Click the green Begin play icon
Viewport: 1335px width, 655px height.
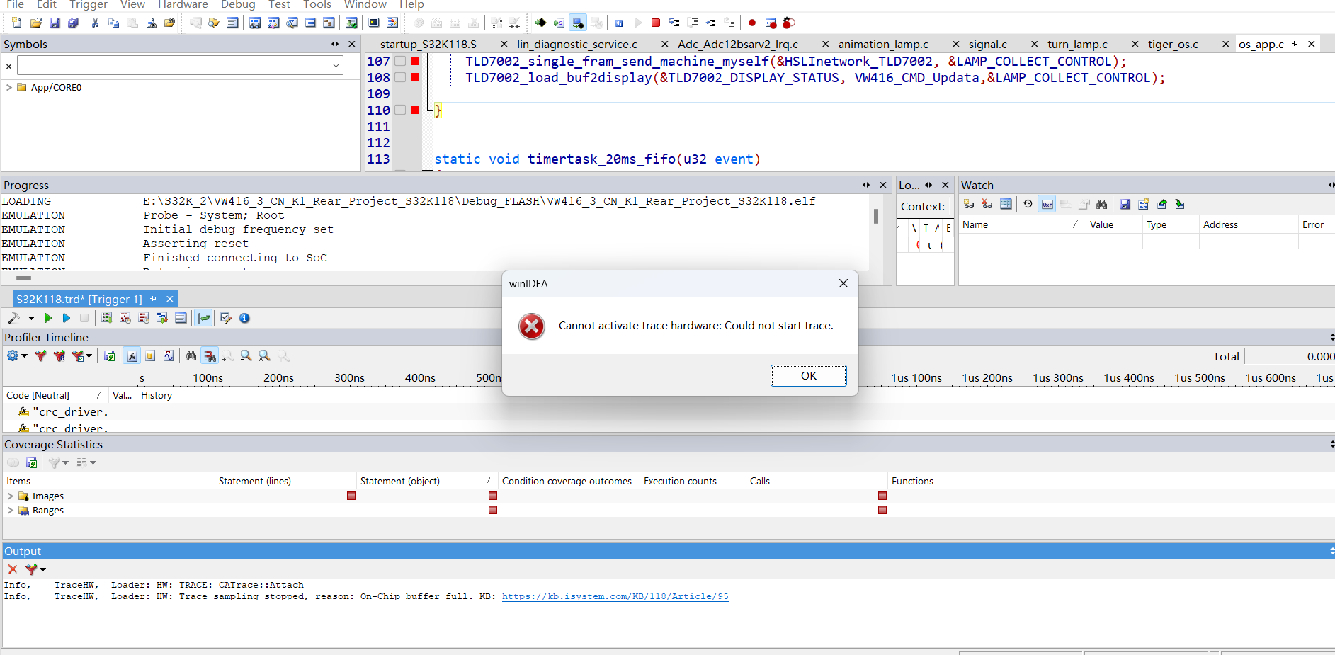48,318
